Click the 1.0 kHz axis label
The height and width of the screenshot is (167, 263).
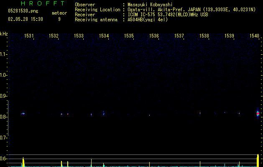(4, 75)
